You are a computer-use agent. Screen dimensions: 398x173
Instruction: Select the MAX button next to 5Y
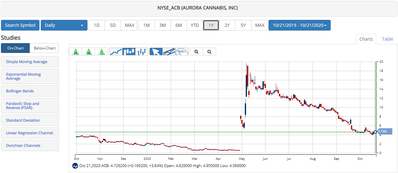tap(260, 25)
